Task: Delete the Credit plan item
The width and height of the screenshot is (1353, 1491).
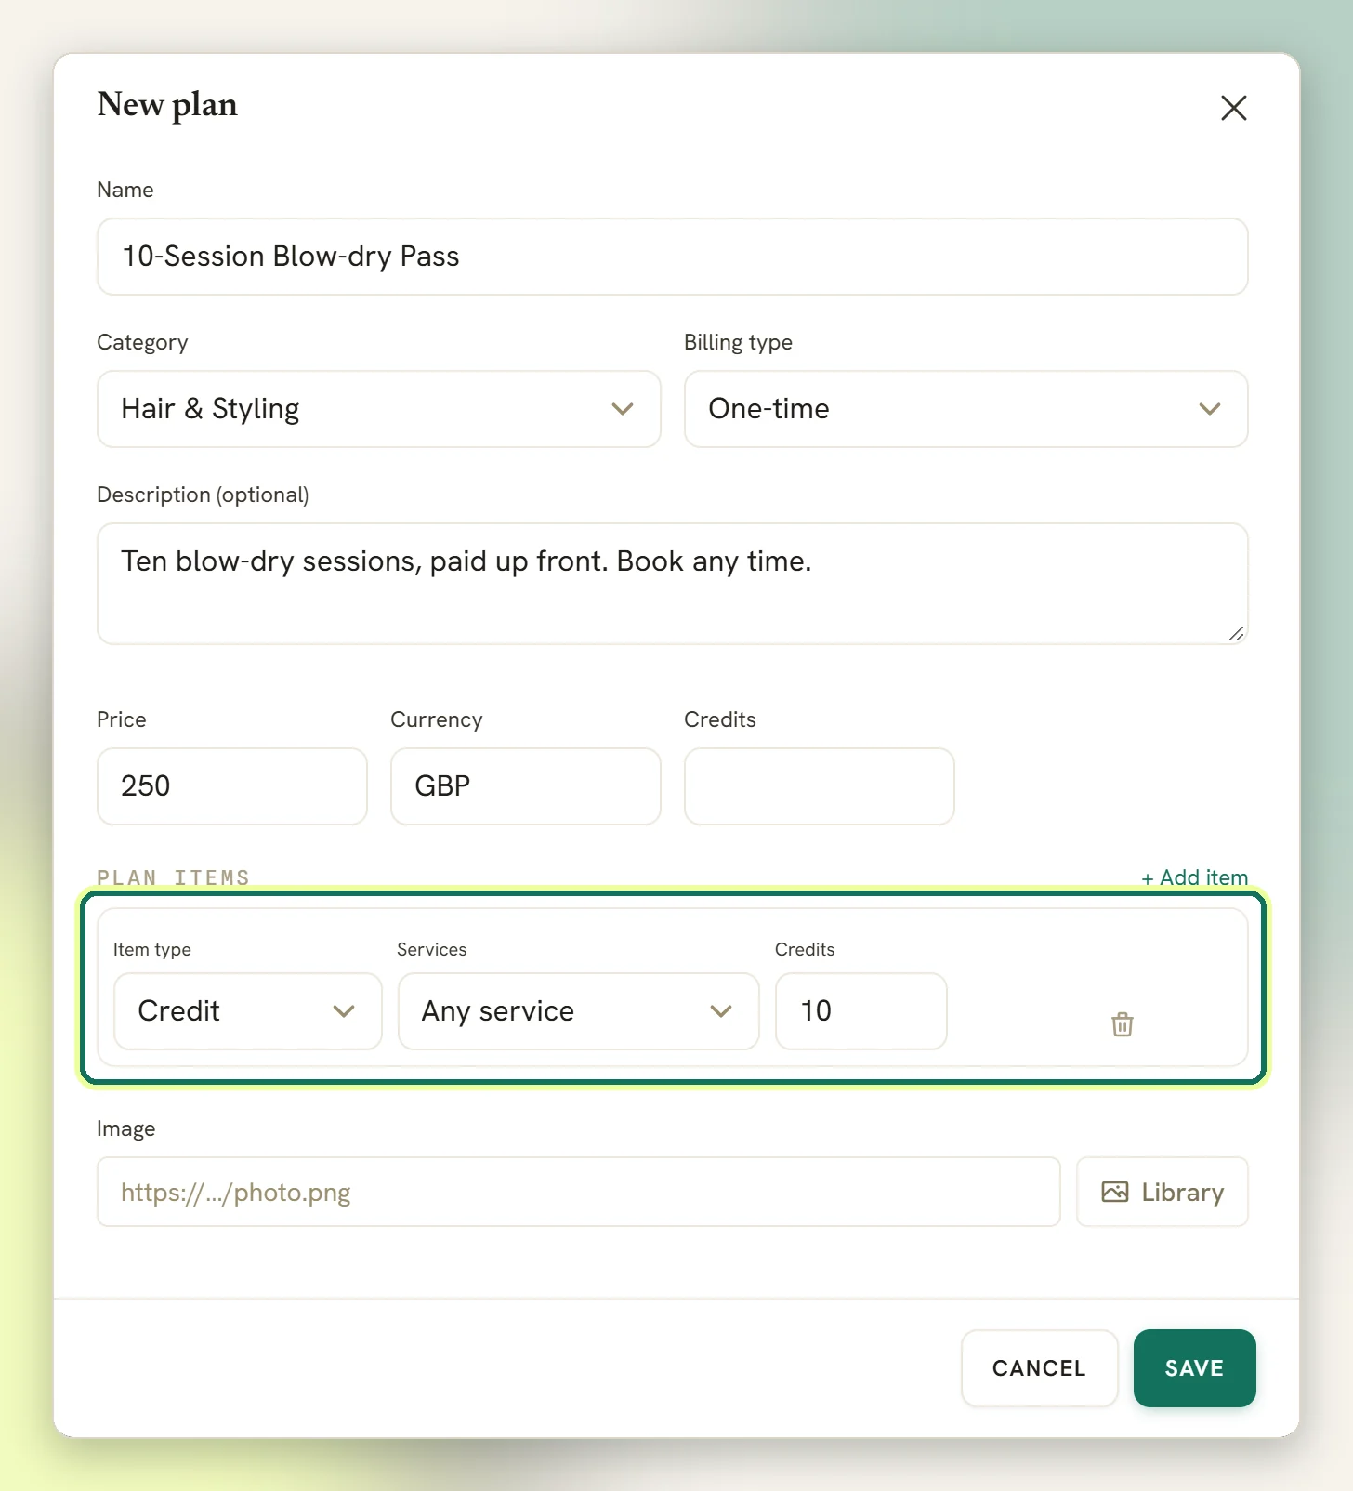Action: 1123,1024
